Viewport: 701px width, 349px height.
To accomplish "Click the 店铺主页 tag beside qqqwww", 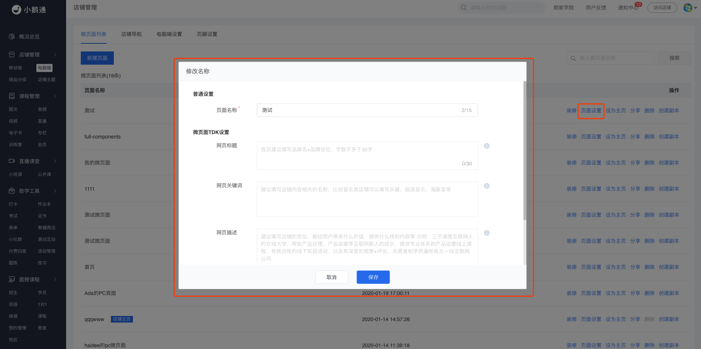I will click(x=122, y=319).
